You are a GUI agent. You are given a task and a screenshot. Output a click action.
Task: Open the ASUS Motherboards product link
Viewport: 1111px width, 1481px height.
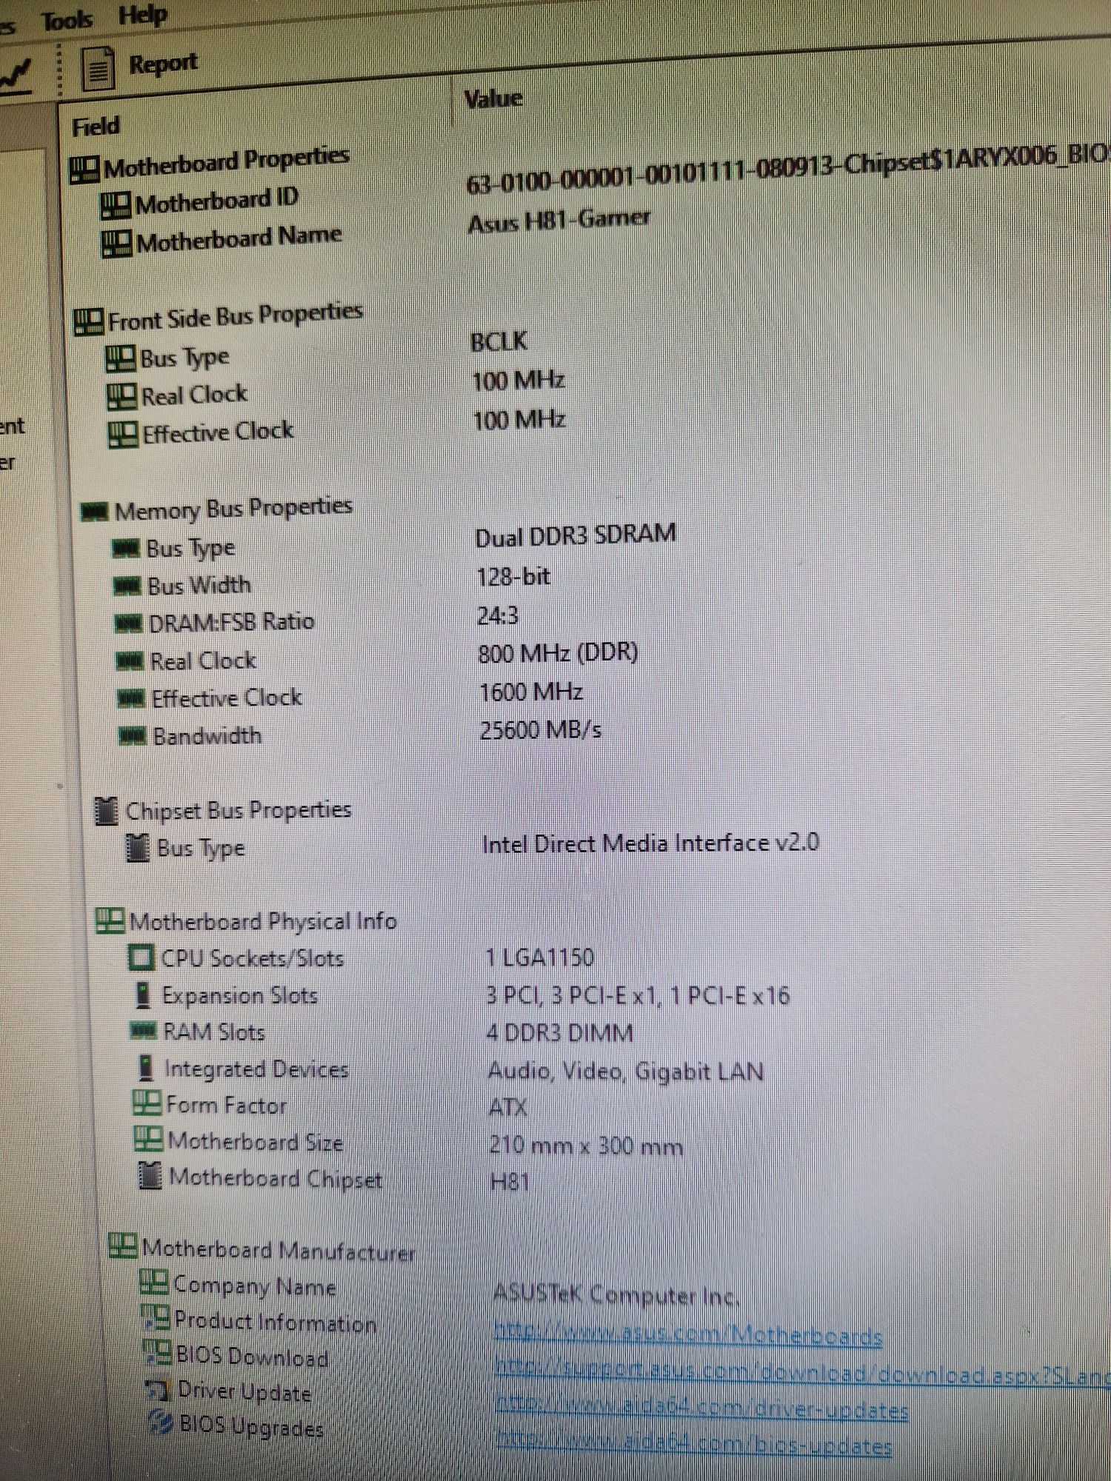pos(687,1335)
